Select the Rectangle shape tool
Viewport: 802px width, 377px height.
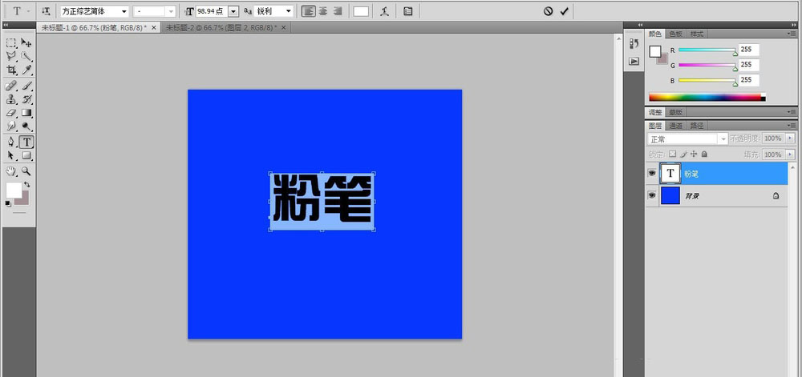pyautogui.click(x=26, y=155)
